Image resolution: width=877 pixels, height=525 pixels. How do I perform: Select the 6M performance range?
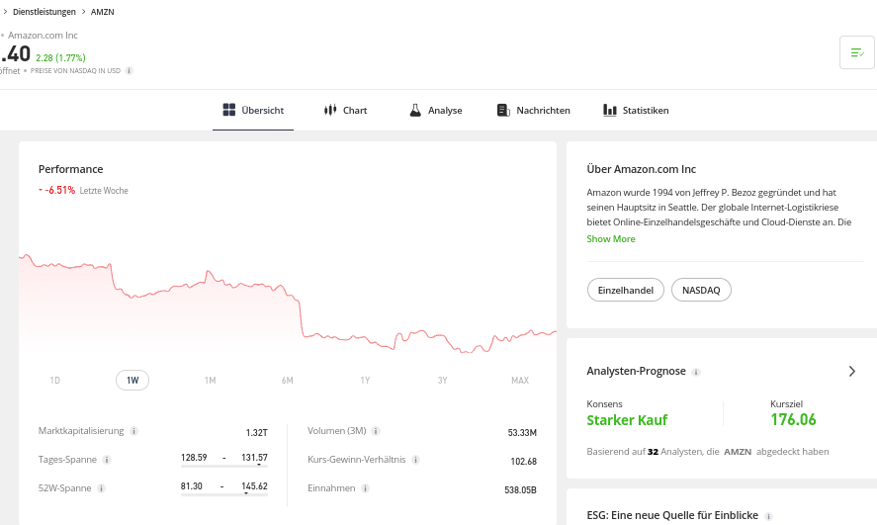(288, 381)
